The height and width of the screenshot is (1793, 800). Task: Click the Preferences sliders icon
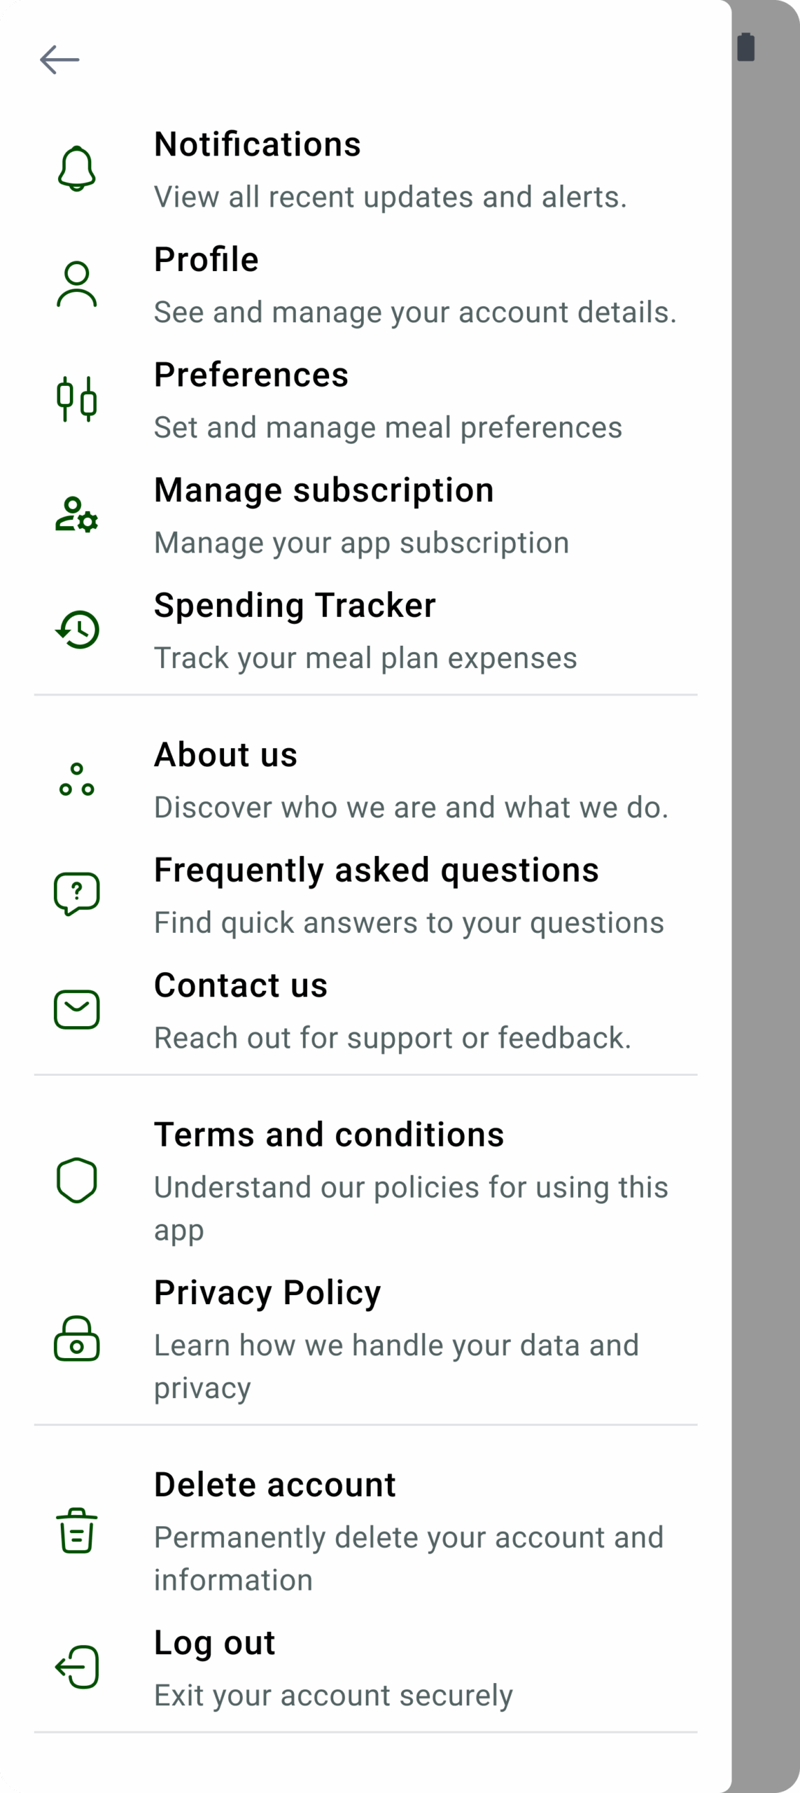(x=76, y=399)
